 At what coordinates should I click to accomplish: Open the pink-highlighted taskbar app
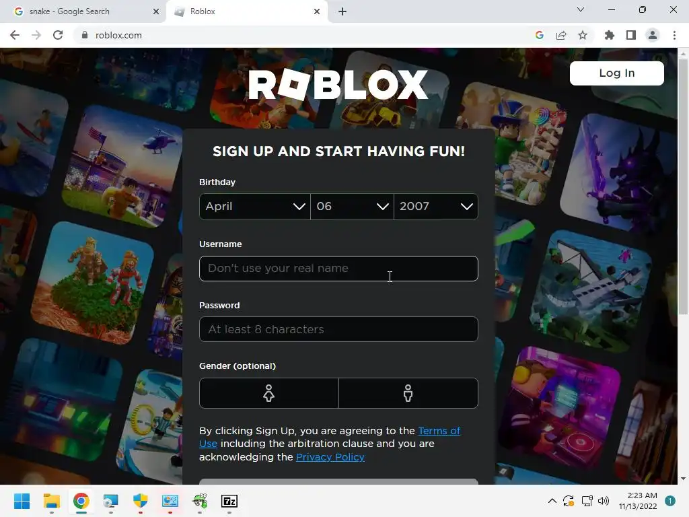170,501
